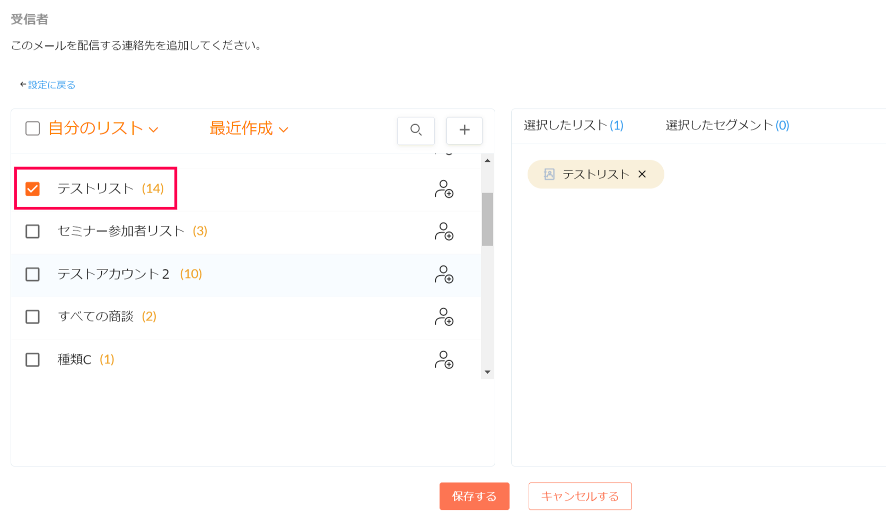Add contact to すべての商談 via person icon

(x=444, y=317)
